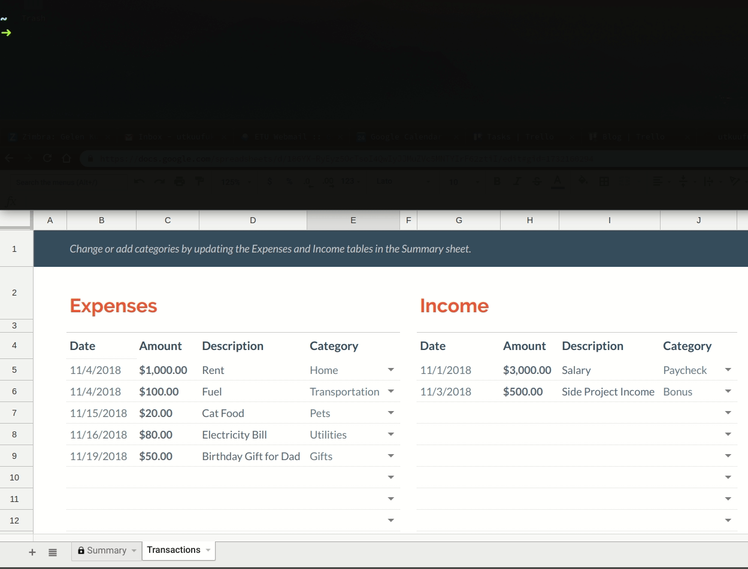
Task: Open category dropdown for Side Project Income
Action: (x=728, y=391)
